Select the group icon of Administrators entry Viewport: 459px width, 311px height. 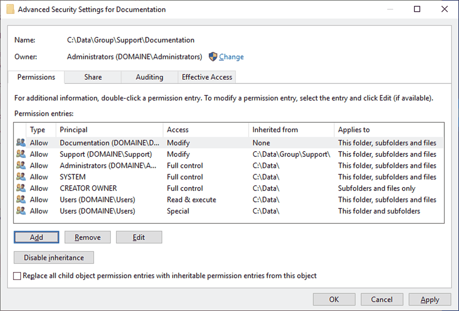(21, 165)
